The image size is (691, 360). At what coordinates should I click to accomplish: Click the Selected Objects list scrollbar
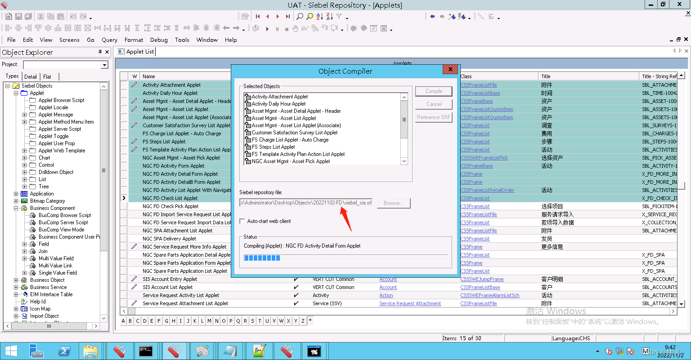click(x=404, y=129)
